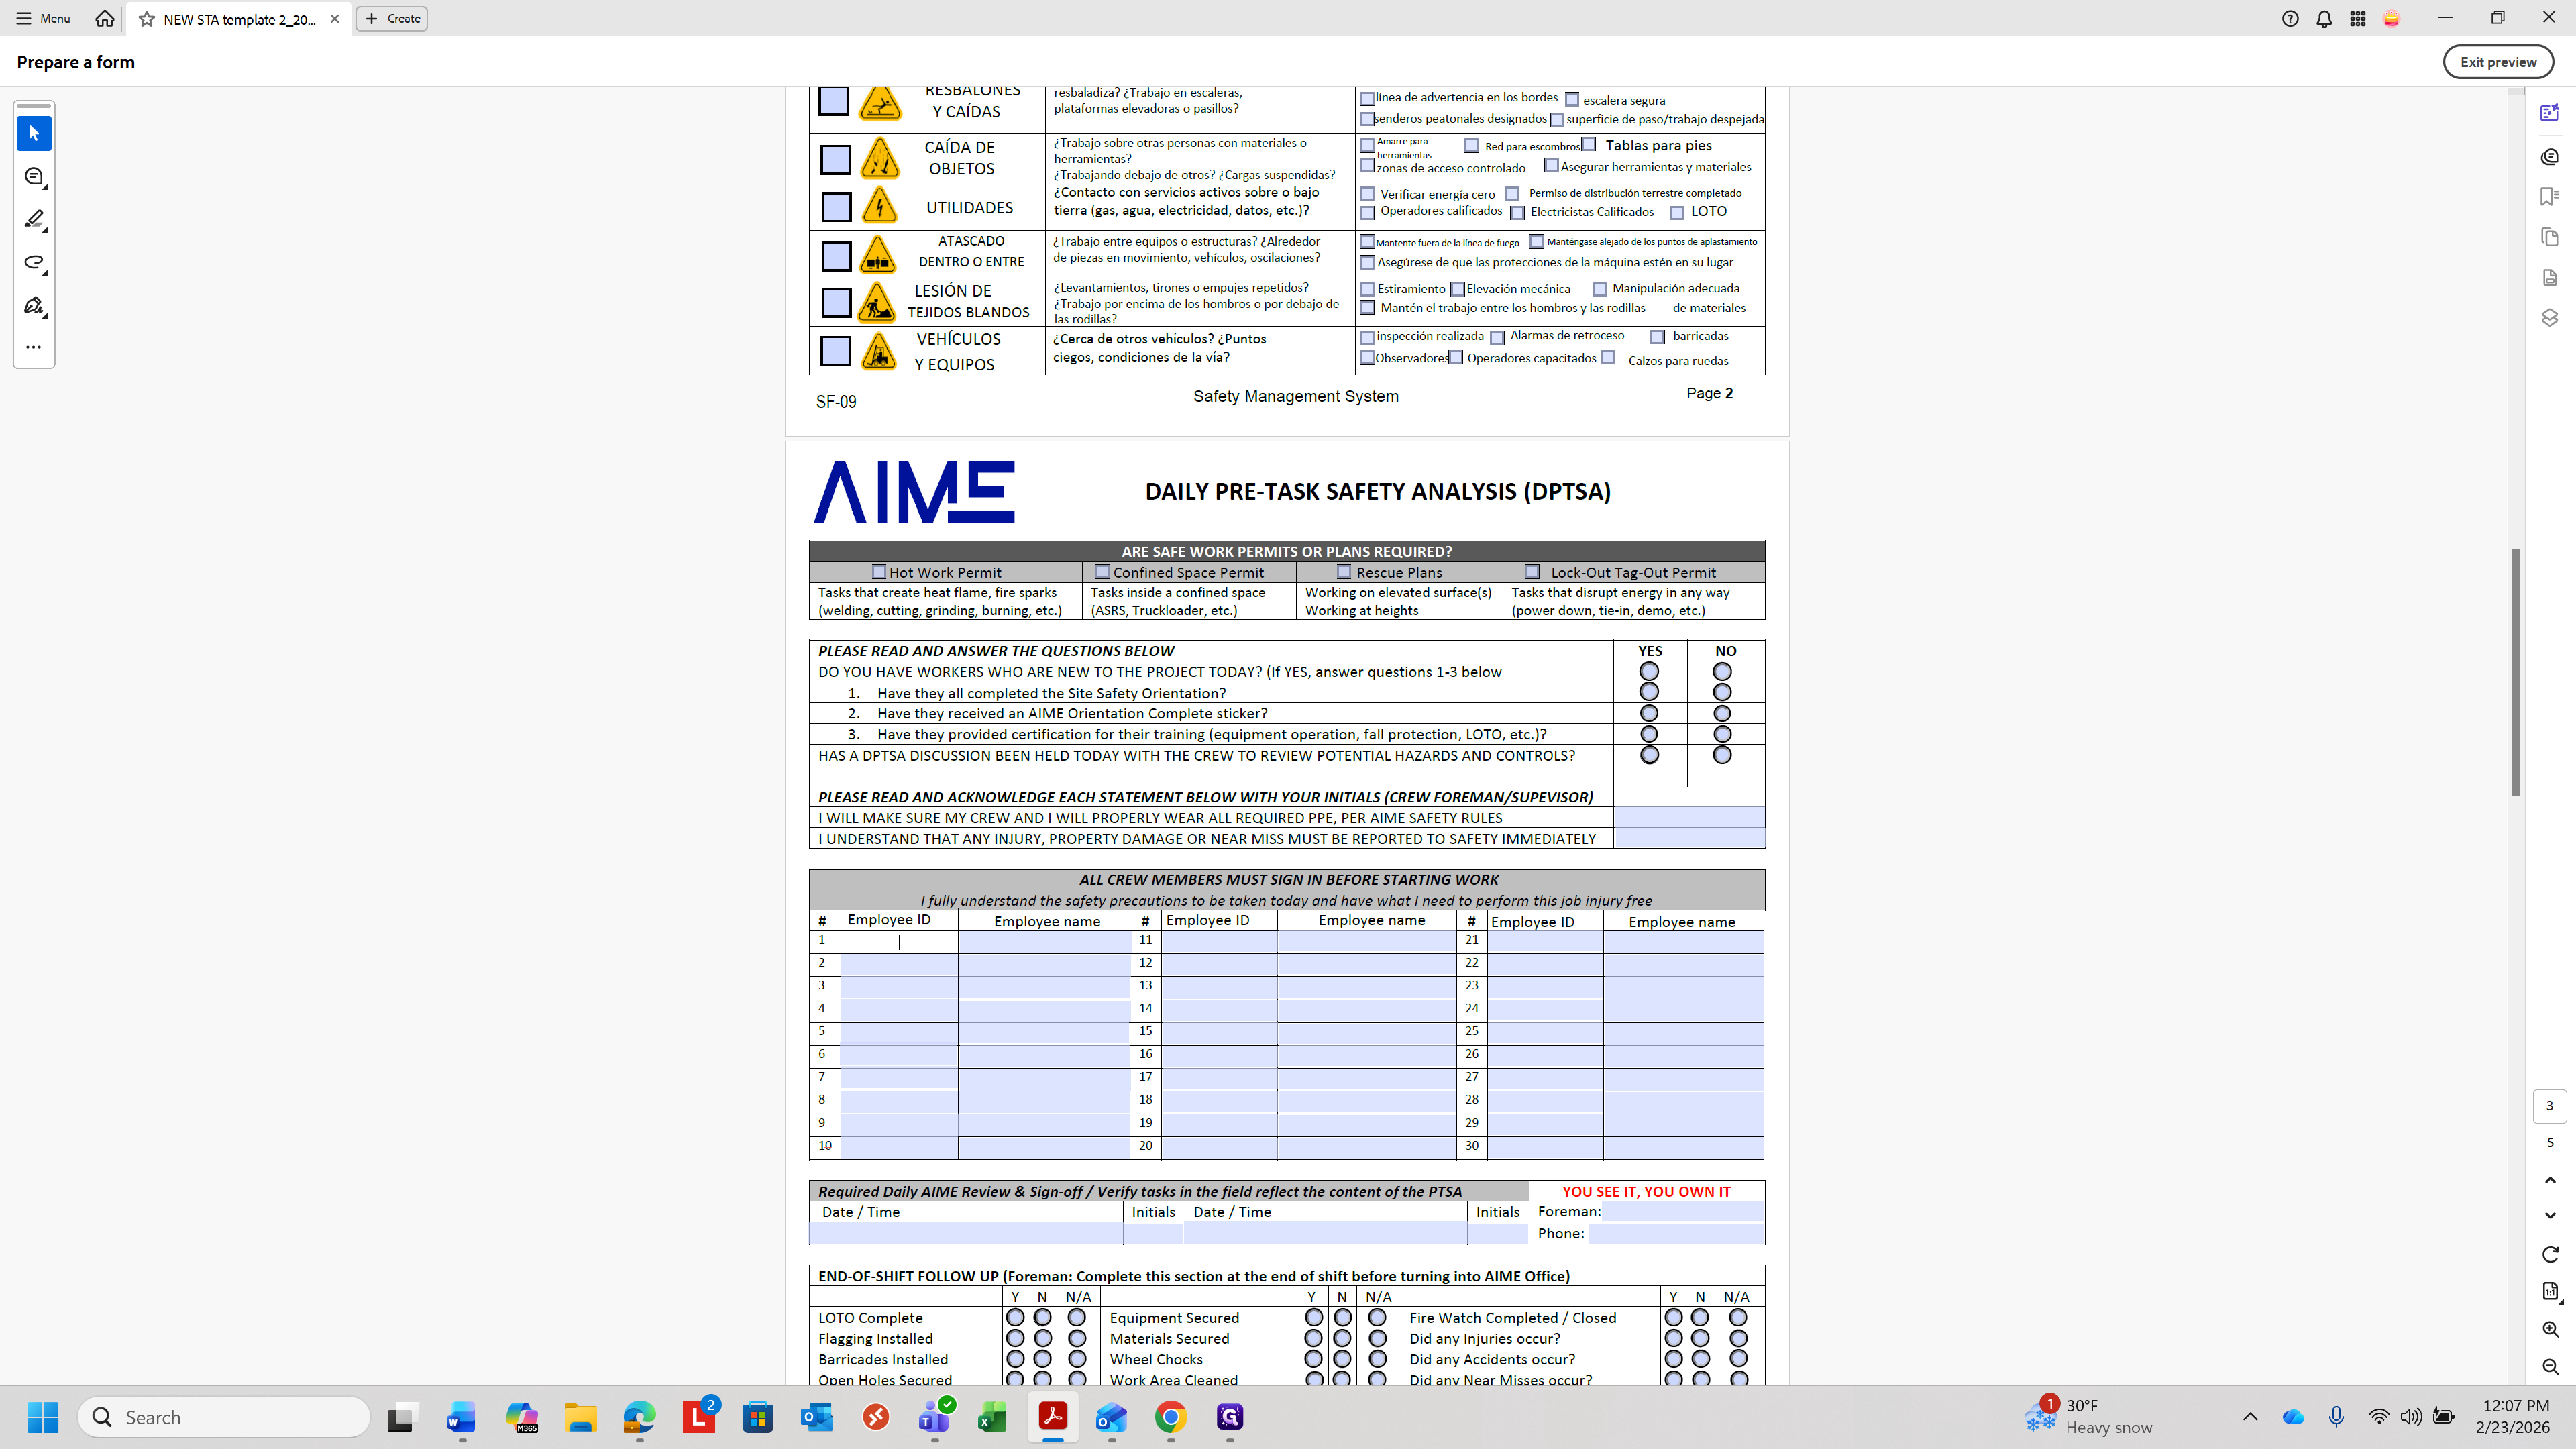Click the Exit preview button
This screenshot has height=1449, width=2576.
[2497, 62]
